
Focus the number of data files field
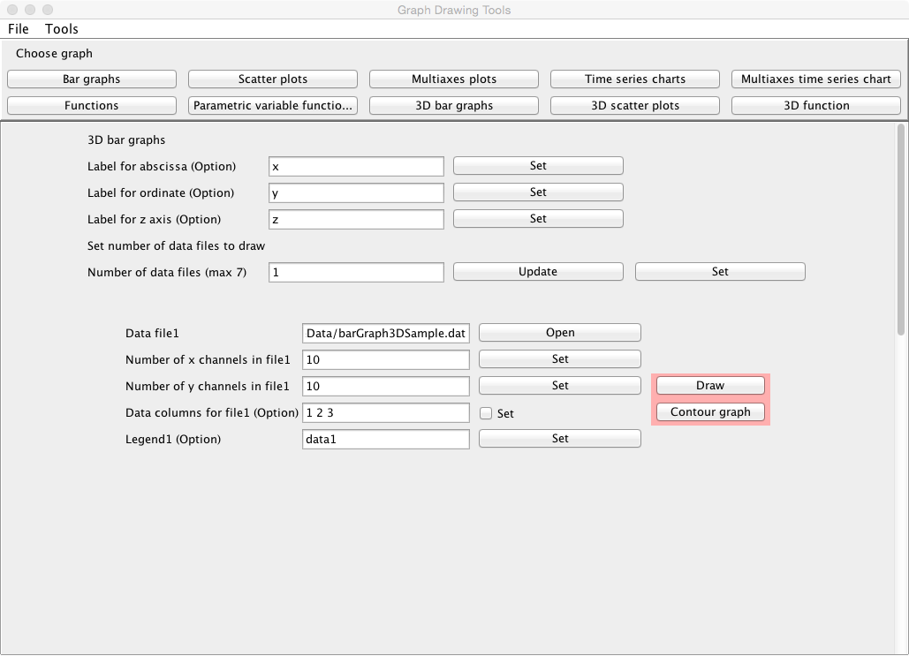(357, 272)
